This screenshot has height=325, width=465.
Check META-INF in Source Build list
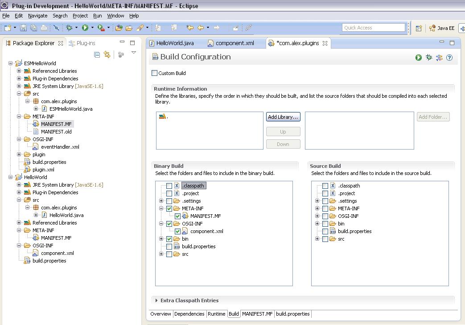click(325, 208)
